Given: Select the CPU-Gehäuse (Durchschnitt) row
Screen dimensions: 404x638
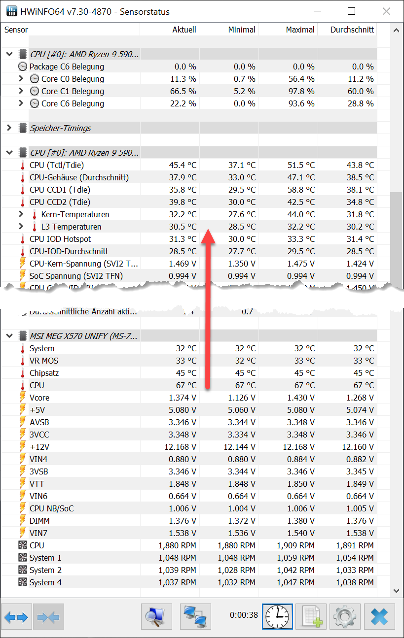Looking at the screenshot, I should tap(189, 177).
